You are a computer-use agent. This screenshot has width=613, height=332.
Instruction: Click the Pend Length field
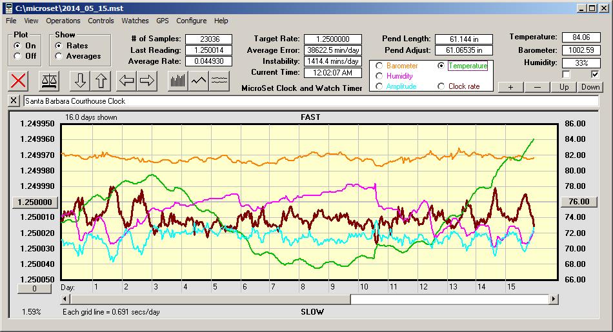[x=464, y=39]
